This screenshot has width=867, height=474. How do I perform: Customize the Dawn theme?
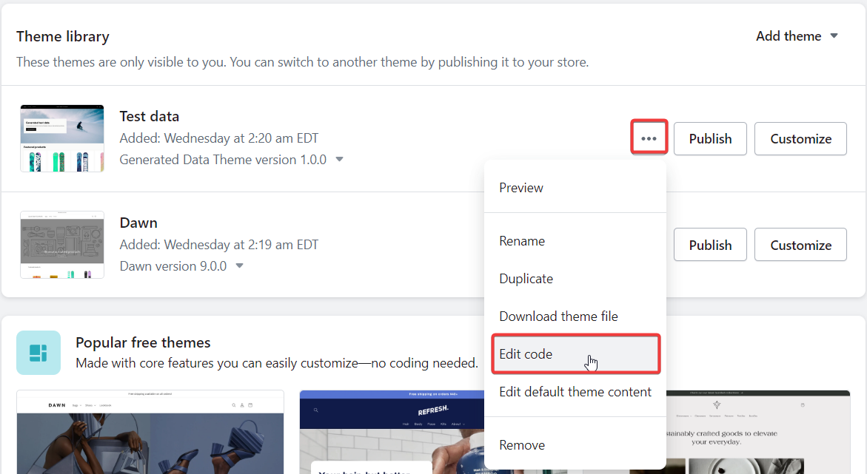[800, 244]
